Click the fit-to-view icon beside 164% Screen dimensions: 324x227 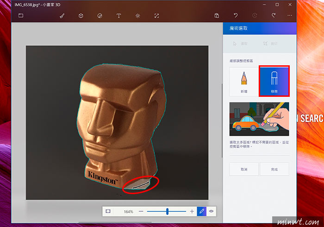tap(108, 211)
